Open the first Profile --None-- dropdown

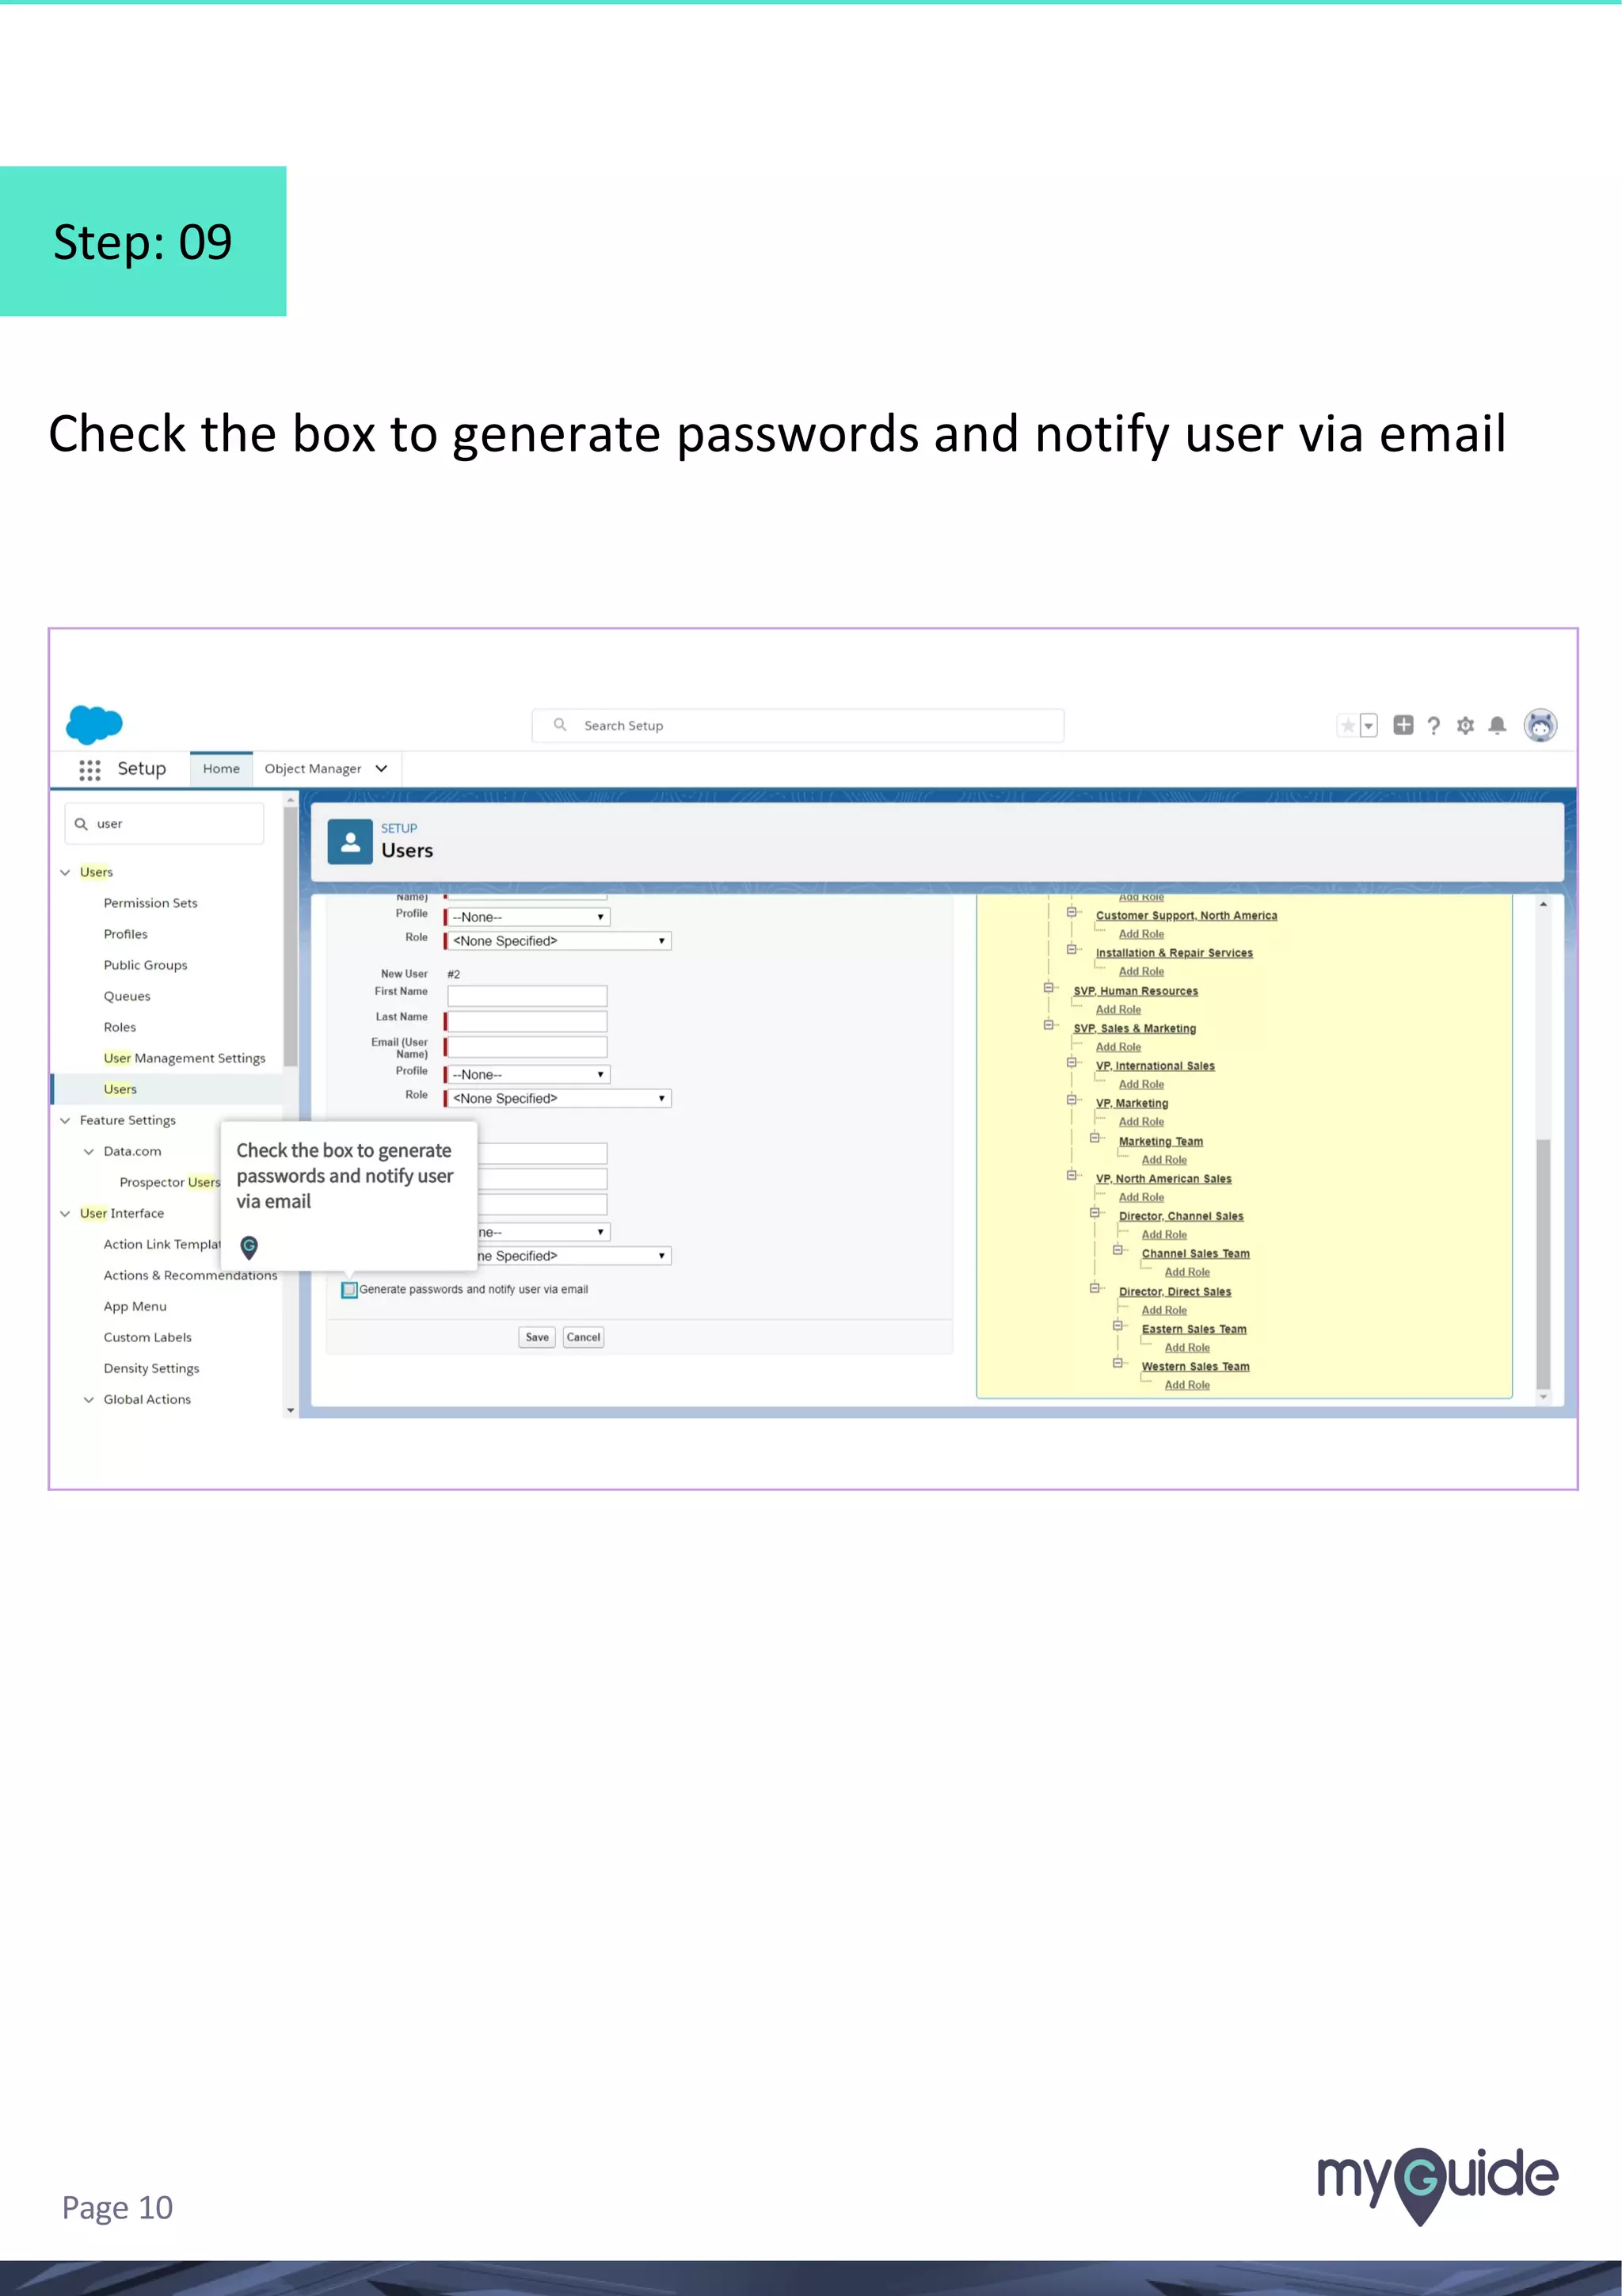tap(527, 917)
